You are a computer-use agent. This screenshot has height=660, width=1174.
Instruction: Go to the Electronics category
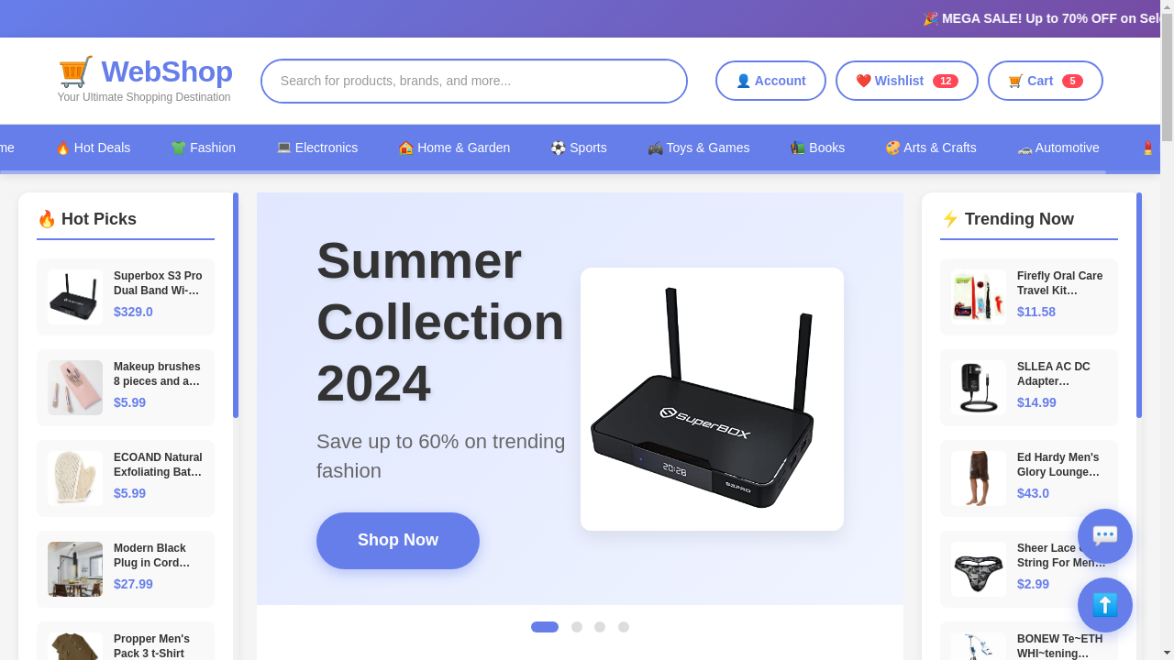click(x=317, y=148)
